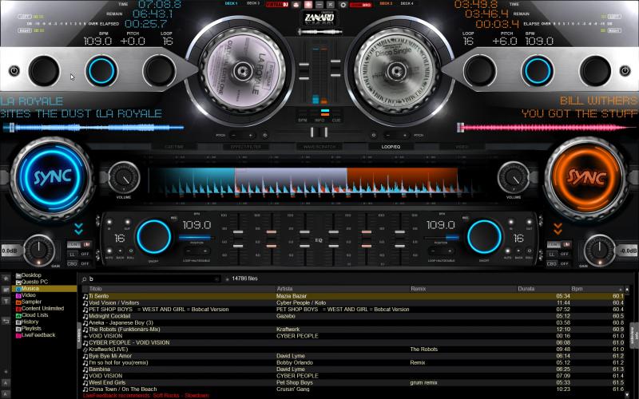Toggle the right deck LL OFF switch
Viewport: 639px width, 399px height.
(564, 254)
